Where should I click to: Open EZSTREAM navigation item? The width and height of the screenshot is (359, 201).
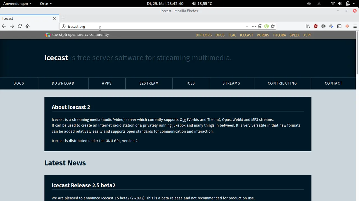[149, 83]
